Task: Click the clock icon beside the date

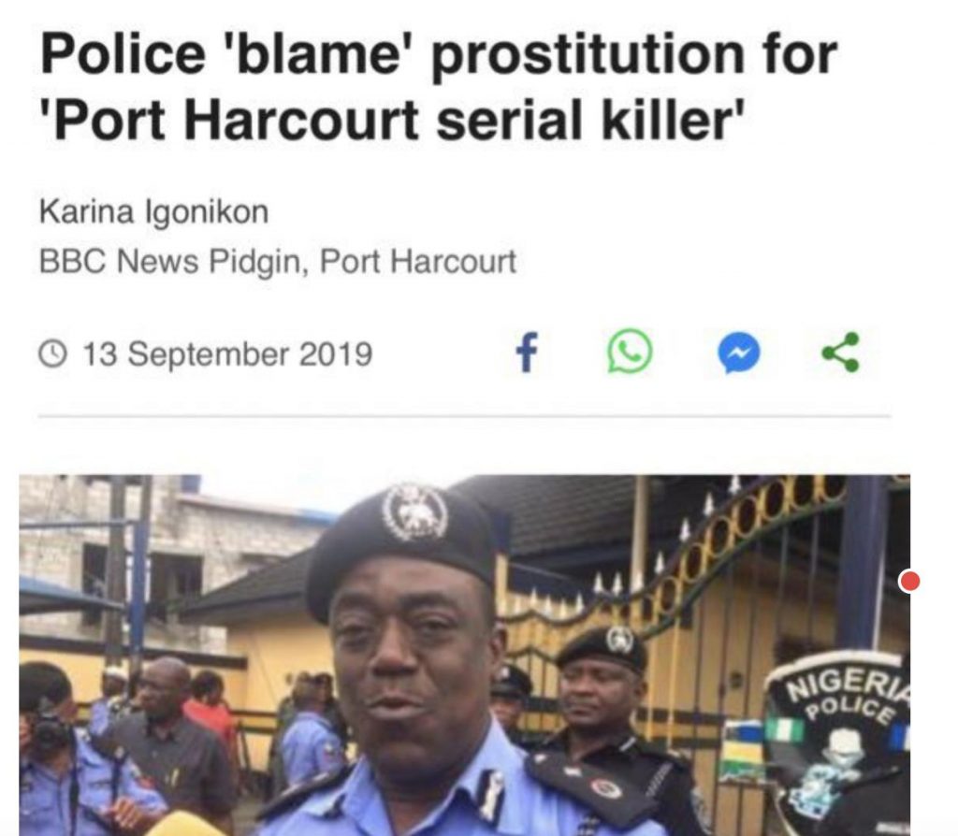Action: click(x=53, y=354)
